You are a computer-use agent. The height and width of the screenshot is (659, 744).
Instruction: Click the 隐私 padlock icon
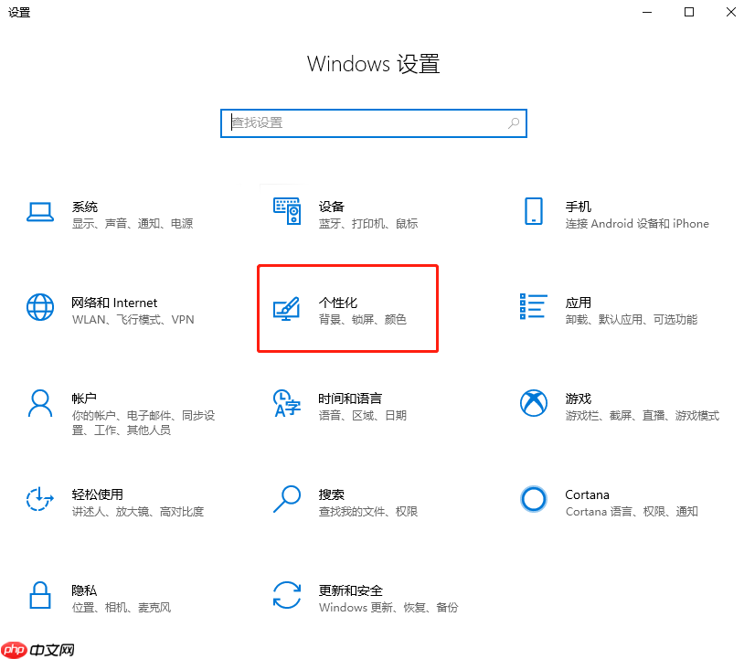pos(40,595)
